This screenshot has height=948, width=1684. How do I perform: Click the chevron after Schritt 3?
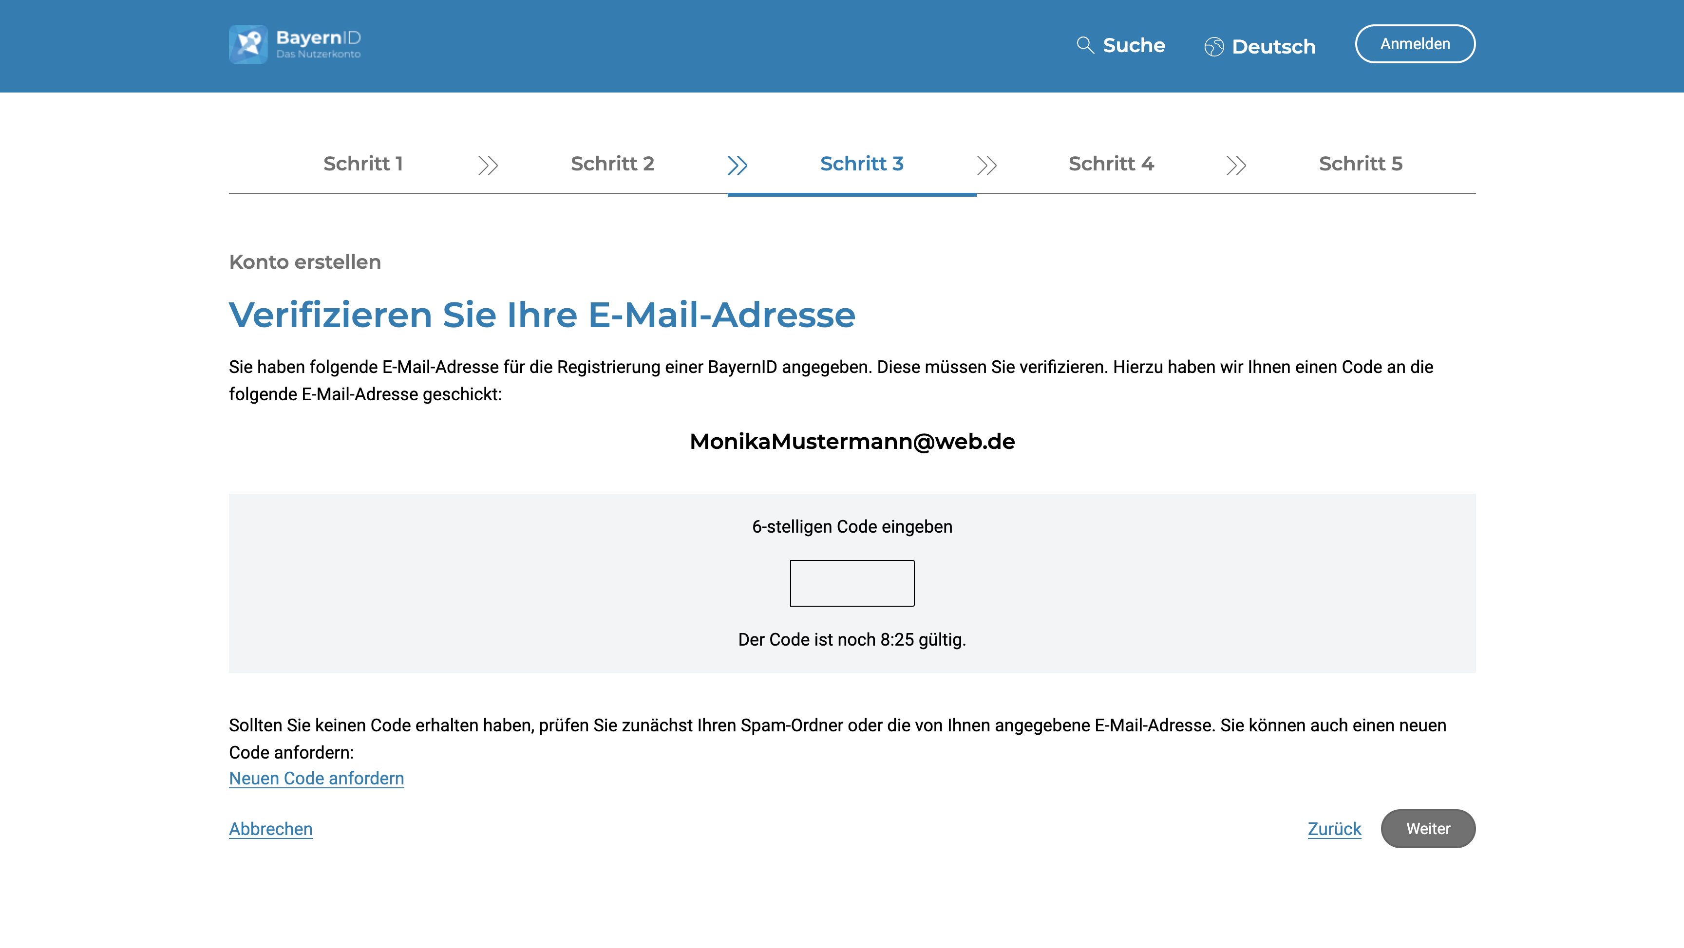point(986,165)
